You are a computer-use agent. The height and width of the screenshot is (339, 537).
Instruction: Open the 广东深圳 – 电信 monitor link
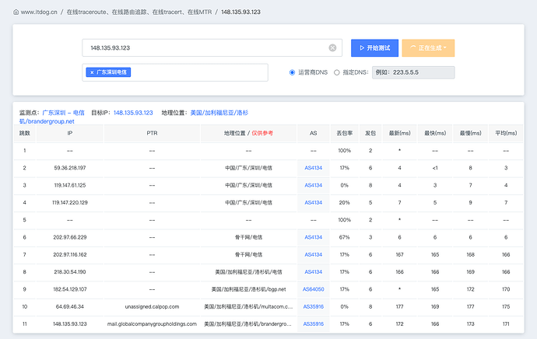[63, 113]
